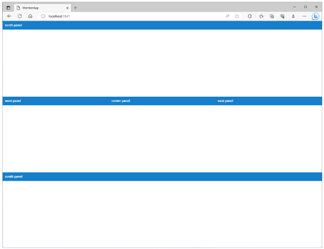
Task: Open the user profile menu
Action: [x=293, y=16]
